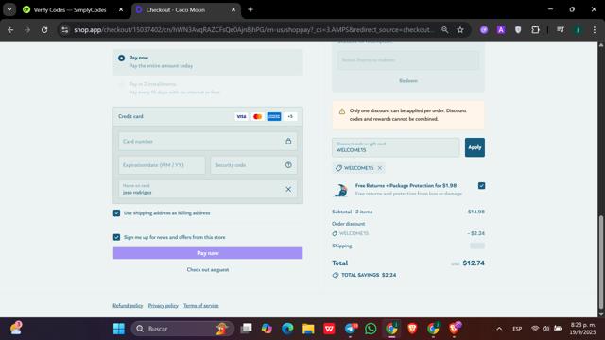Uncheck Free Returns + Package Protection checkbox
This screenshot has width=605, height=340.
click(481, 186)
